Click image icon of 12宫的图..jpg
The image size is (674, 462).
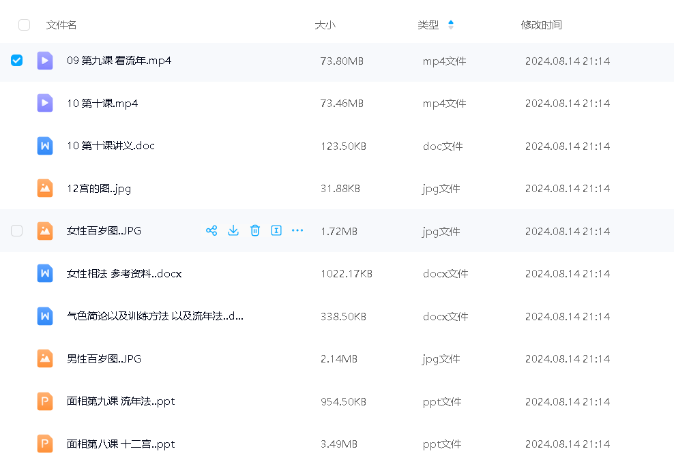coord(45,189)
